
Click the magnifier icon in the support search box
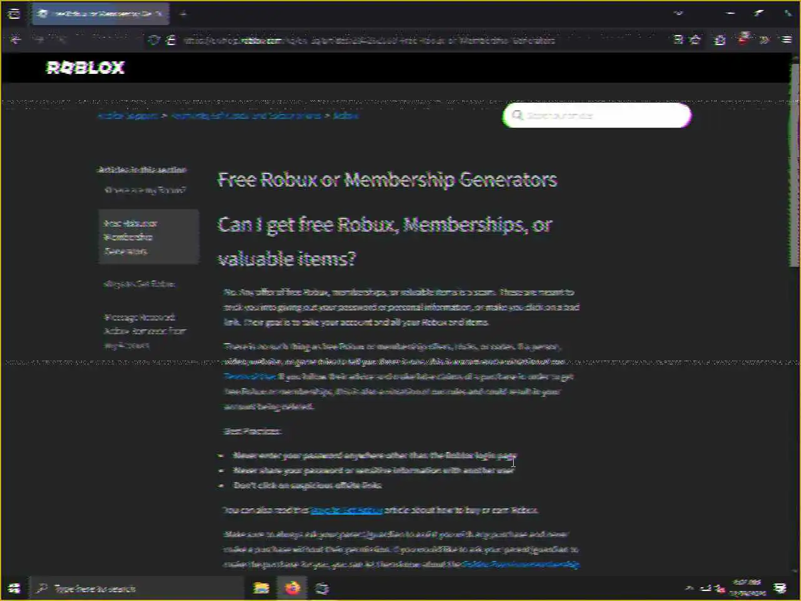pos(517,115)
